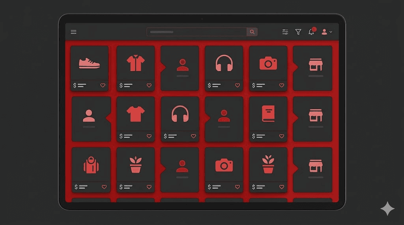
Task: Click the book card's dollar price
Action: tap(258, 136)
